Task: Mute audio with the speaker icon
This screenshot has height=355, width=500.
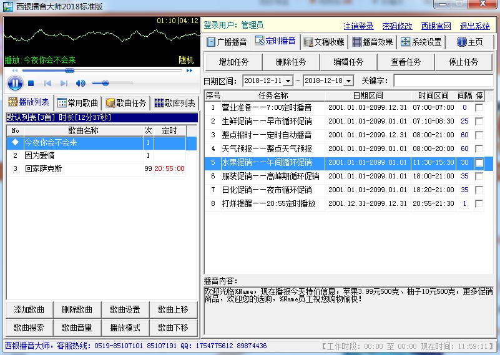Action: click(x=81, y=84)
